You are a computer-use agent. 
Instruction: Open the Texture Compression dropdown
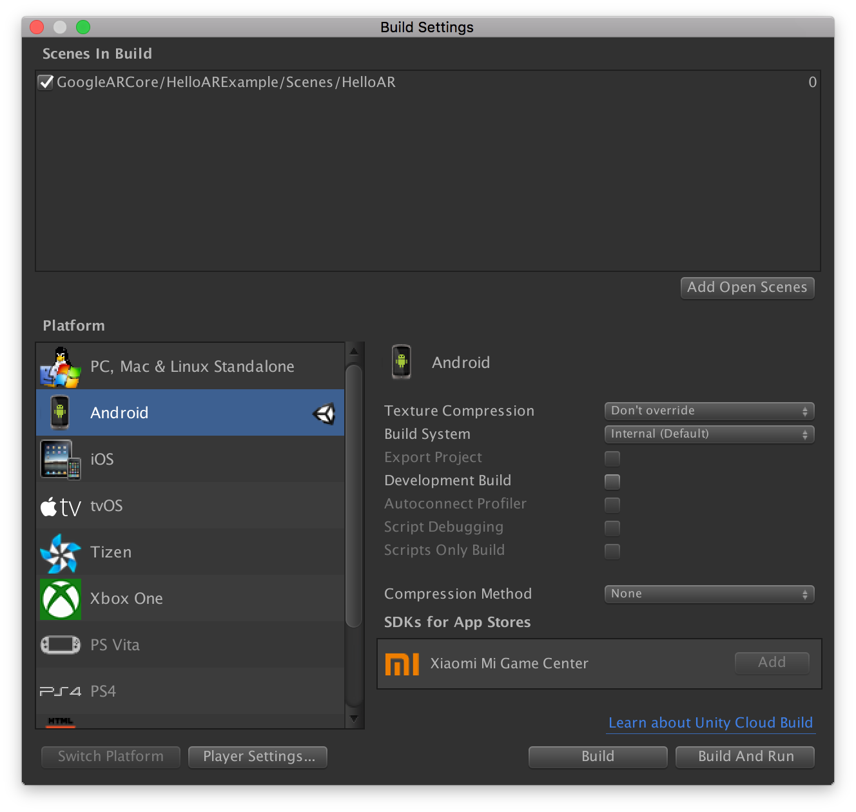[709, 411]
